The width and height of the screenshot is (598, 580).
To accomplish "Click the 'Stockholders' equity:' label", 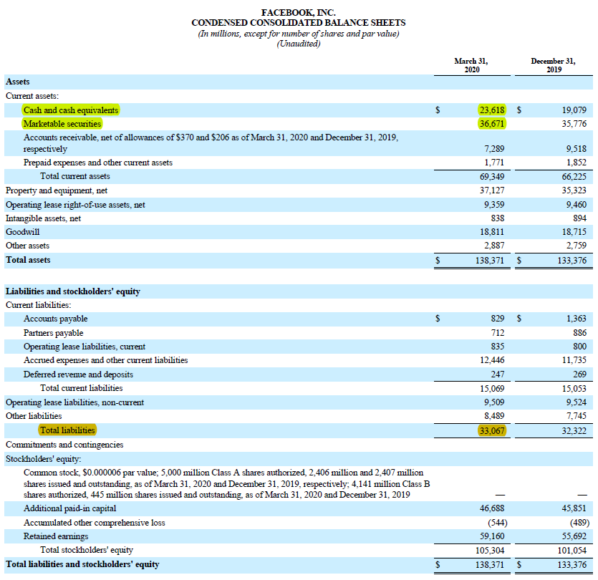I will point(44,459).
